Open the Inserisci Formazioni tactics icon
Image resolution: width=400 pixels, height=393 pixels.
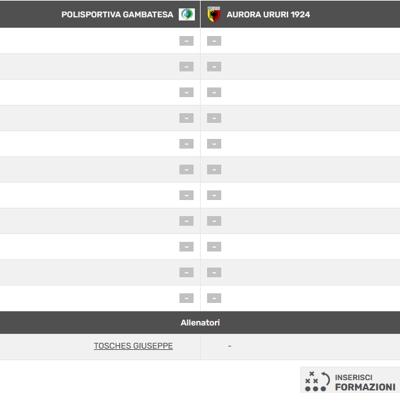click(x=317, y=381)
